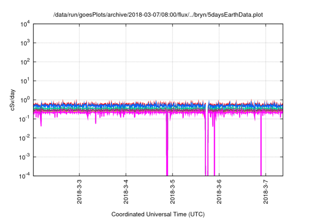Screen dimensions: 312x219
Task: Click the 10^2 y-axis tick label
Action: click(x=25, y=62)
